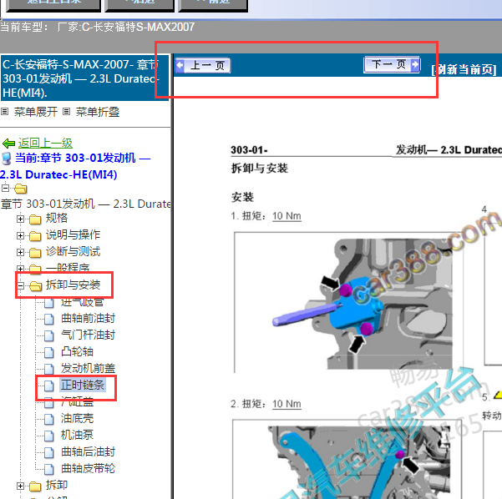This screenshot has height=499, width=502.
Task: Select the 诊断与测试 folder icon
Action: point(35,253)
